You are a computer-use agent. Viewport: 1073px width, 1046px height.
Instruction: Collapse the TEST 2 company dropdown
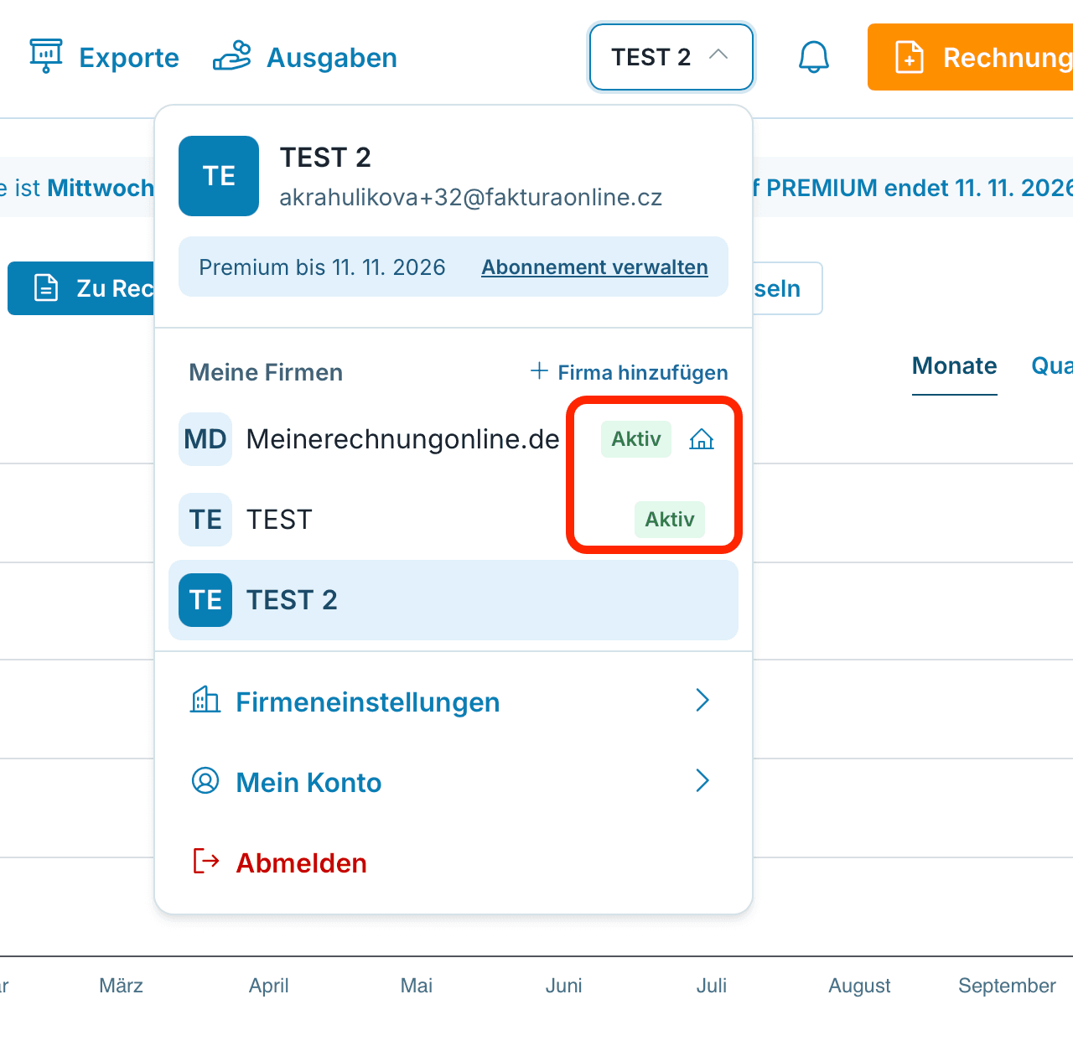click(x=671, y=57)
